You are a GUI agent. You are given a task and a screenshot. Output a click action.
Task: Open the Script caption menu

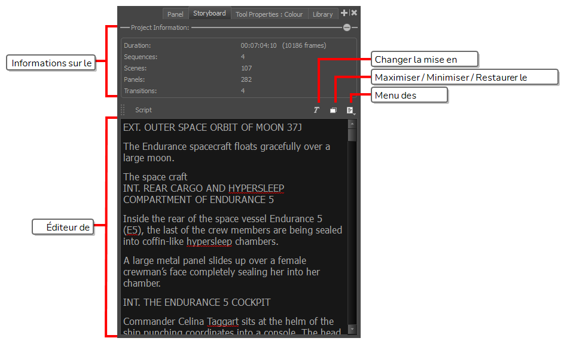[x=351, y=110]
